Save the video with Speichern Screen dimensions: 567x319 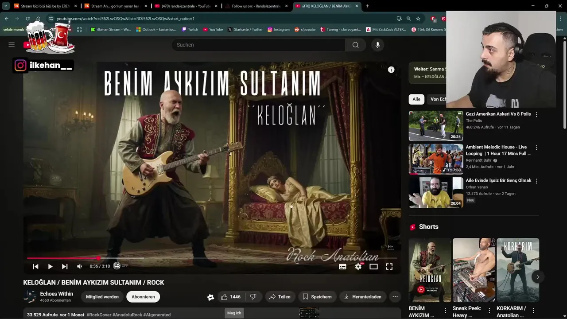point(317,297)
